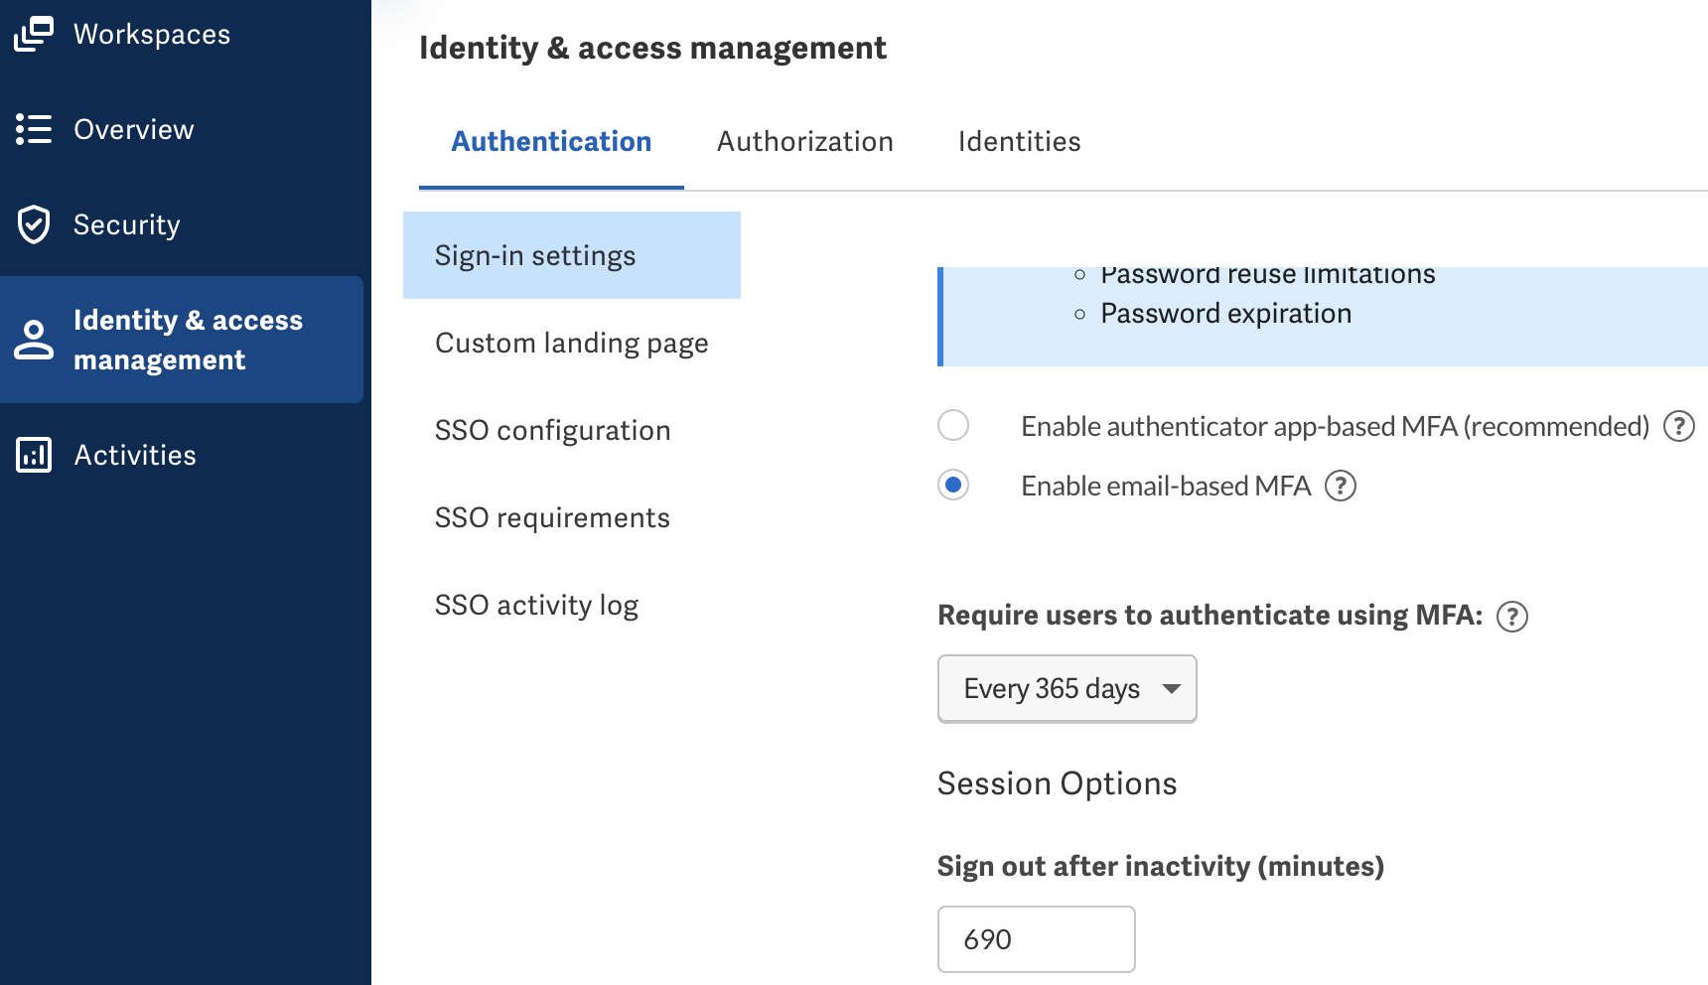Open SSO requirements section

pyautogui.click(x=572, y=517)
